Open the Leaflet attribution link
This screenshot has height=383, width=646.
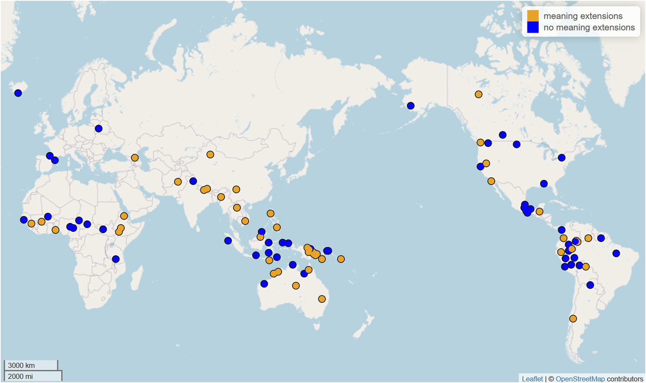point(532,379)
